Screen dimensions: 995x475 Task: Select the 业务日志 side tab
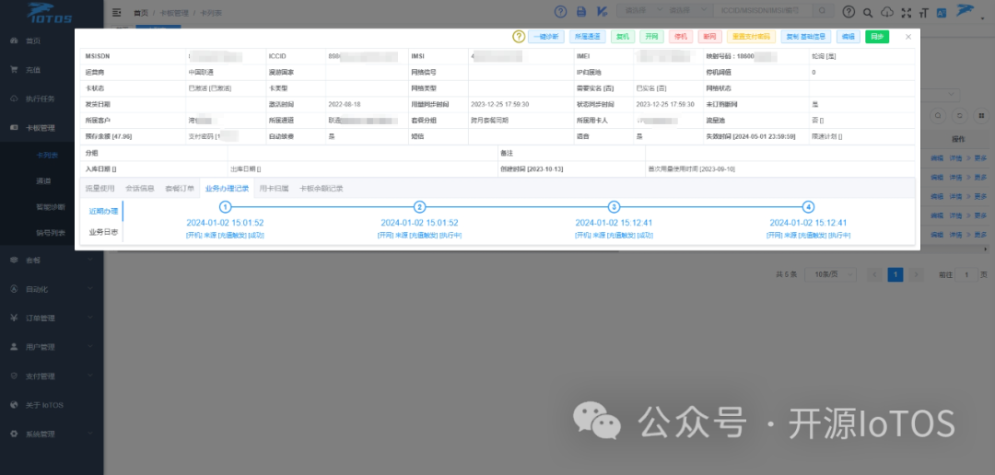[103, 232]
